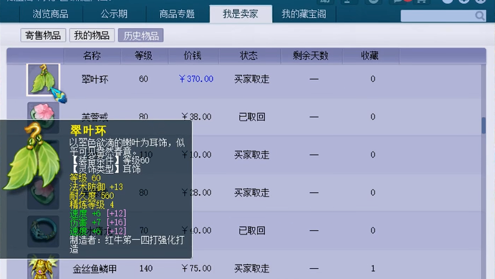Click the price ¥38.00
Image resolution: width=495 pixels, height=279 pixels.
196,117
